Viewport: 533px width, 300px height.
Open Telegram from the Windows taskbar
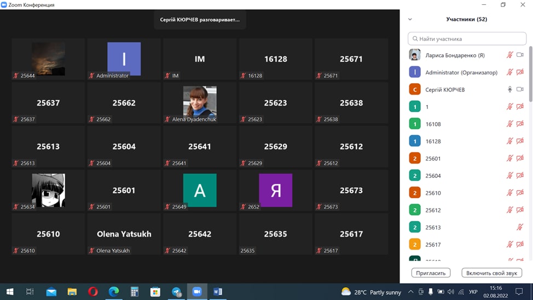pos(176,292)
